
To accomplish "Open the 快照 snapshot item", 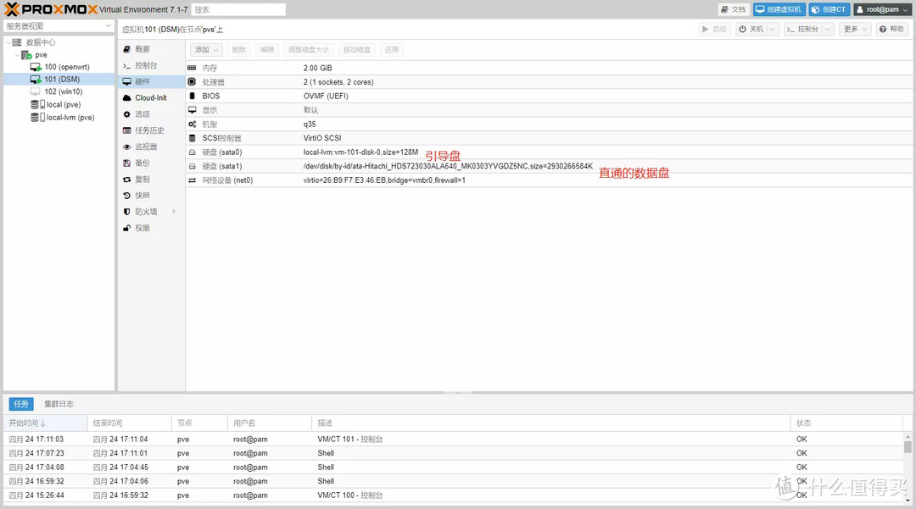I will (149, 196).
